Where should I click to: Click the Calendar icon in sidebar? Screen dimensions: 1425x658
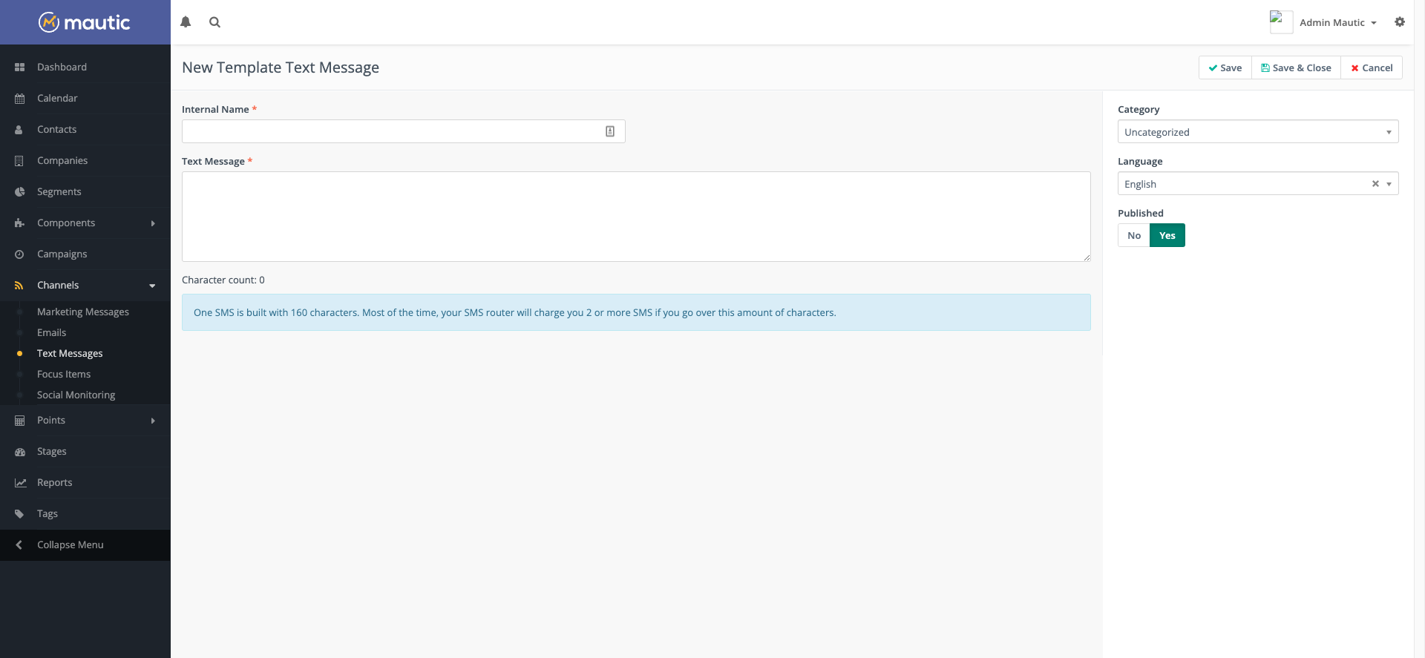pos(20,98)
